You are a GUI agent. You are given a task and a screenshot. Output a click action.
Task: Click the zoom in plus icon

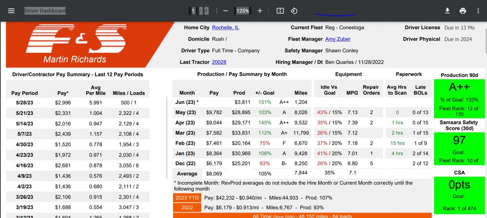pos(260,11)
